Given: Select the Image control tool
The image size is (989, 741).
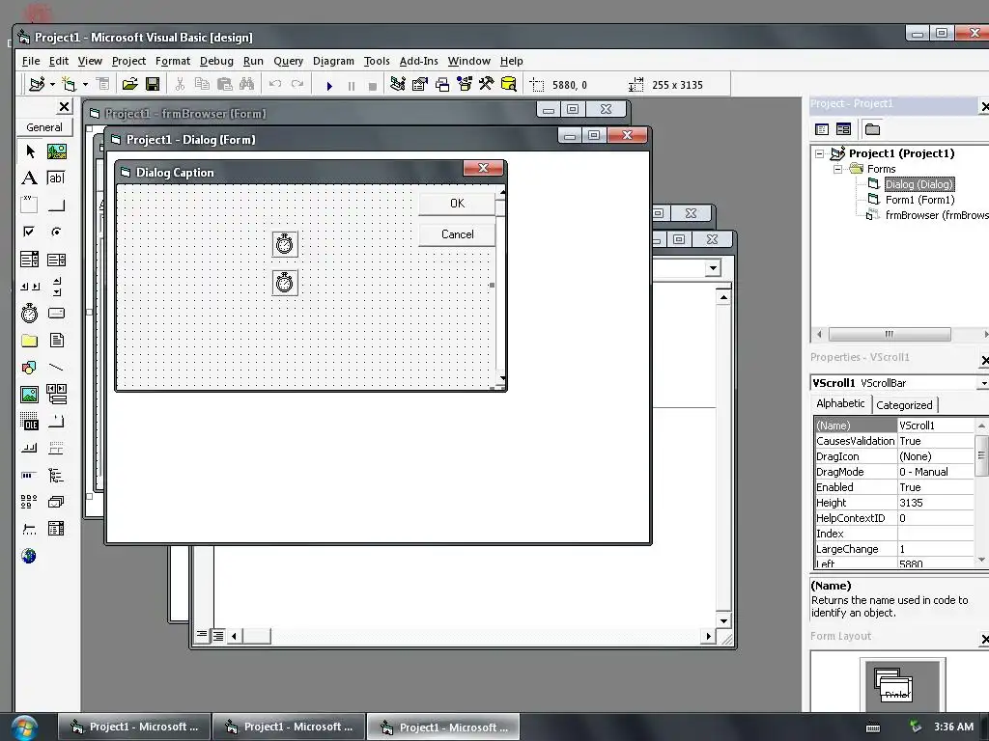Looking at the screenshot, I should click(x=30, y=395).
